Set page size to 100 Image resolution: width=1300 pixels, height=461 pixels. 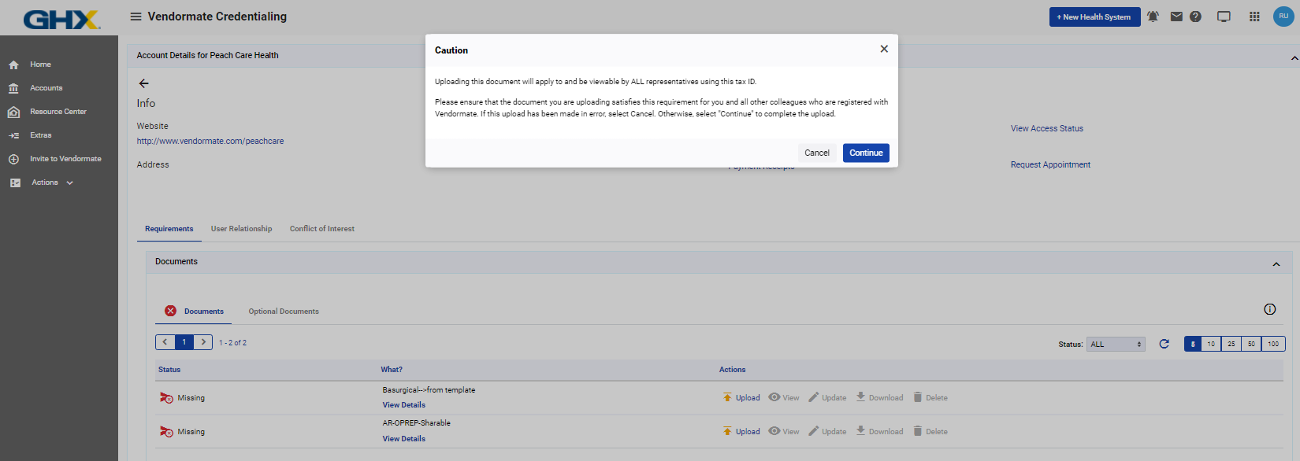[x=1273, y=344]
